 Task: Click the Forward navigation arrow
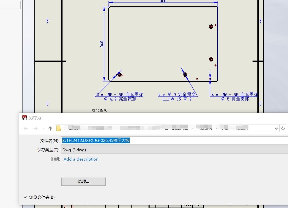point(35,129)
